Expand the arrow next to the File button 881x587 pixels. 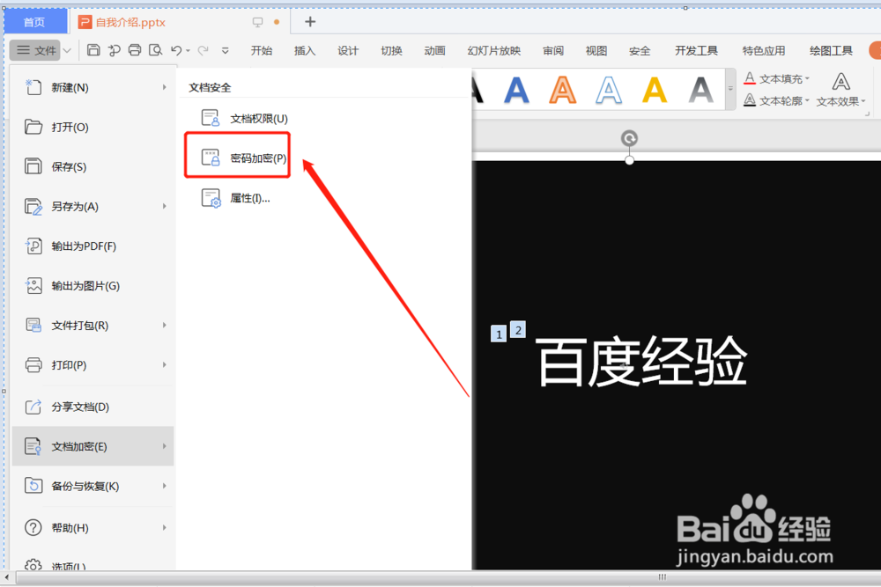[x=67, y=50]
